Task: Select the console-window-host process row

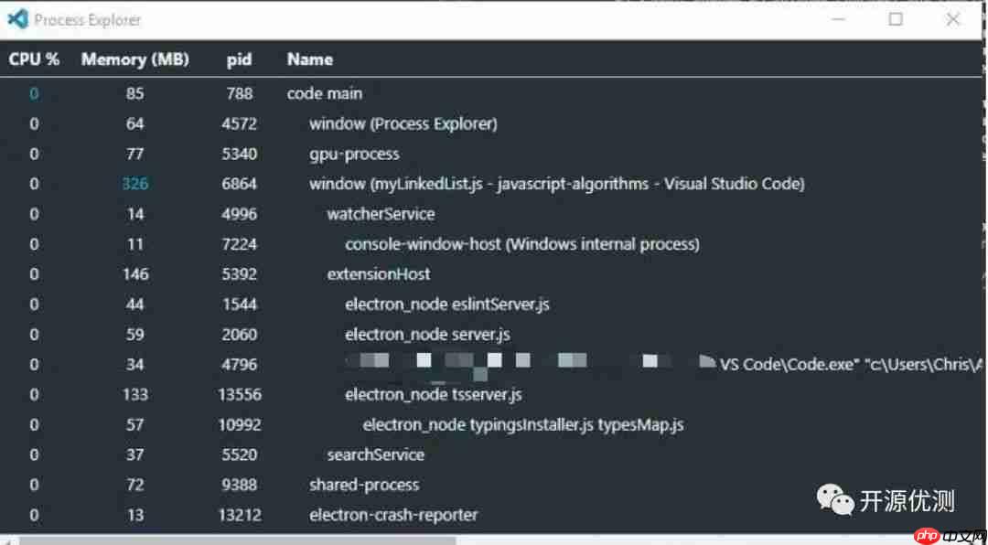Action: point(521,244)
